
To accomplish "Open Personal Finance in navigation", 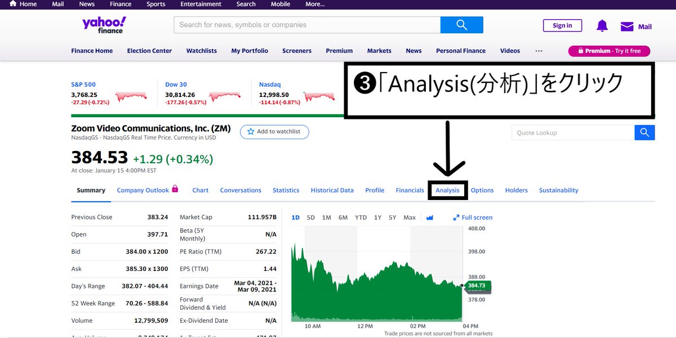I will (461, 51).
